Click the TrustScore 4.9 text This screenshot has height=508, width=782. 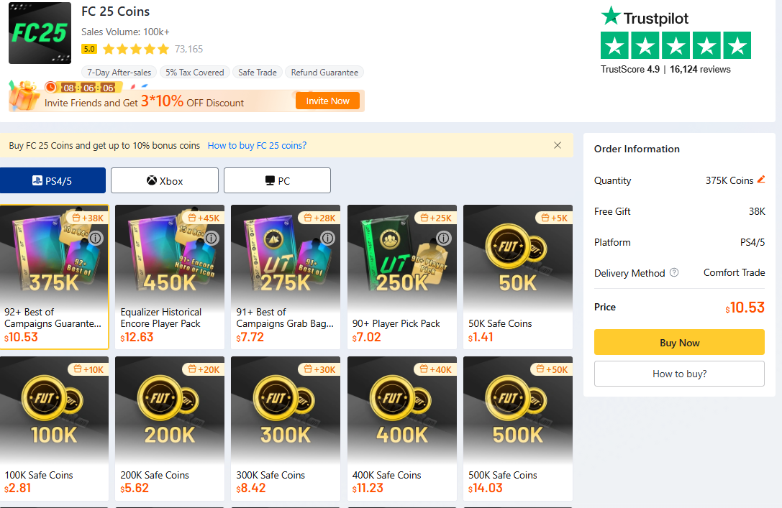click(630, 69)
